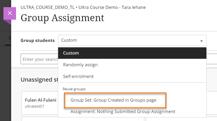Select the Self-enrolment option
This screenshot has width=217, height=121.
point(78,76)
